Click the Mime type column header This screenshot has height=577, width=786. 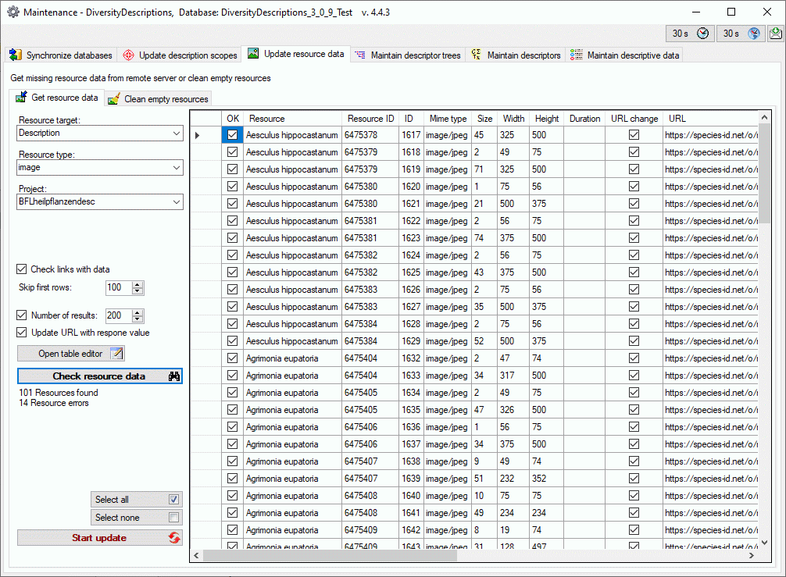point(448,119)
